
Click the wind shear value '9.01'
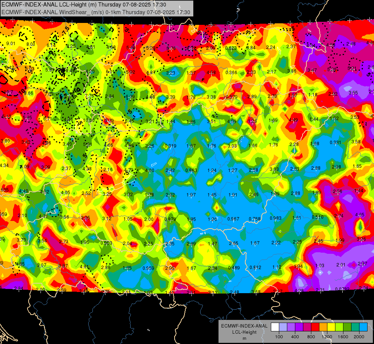10,44
